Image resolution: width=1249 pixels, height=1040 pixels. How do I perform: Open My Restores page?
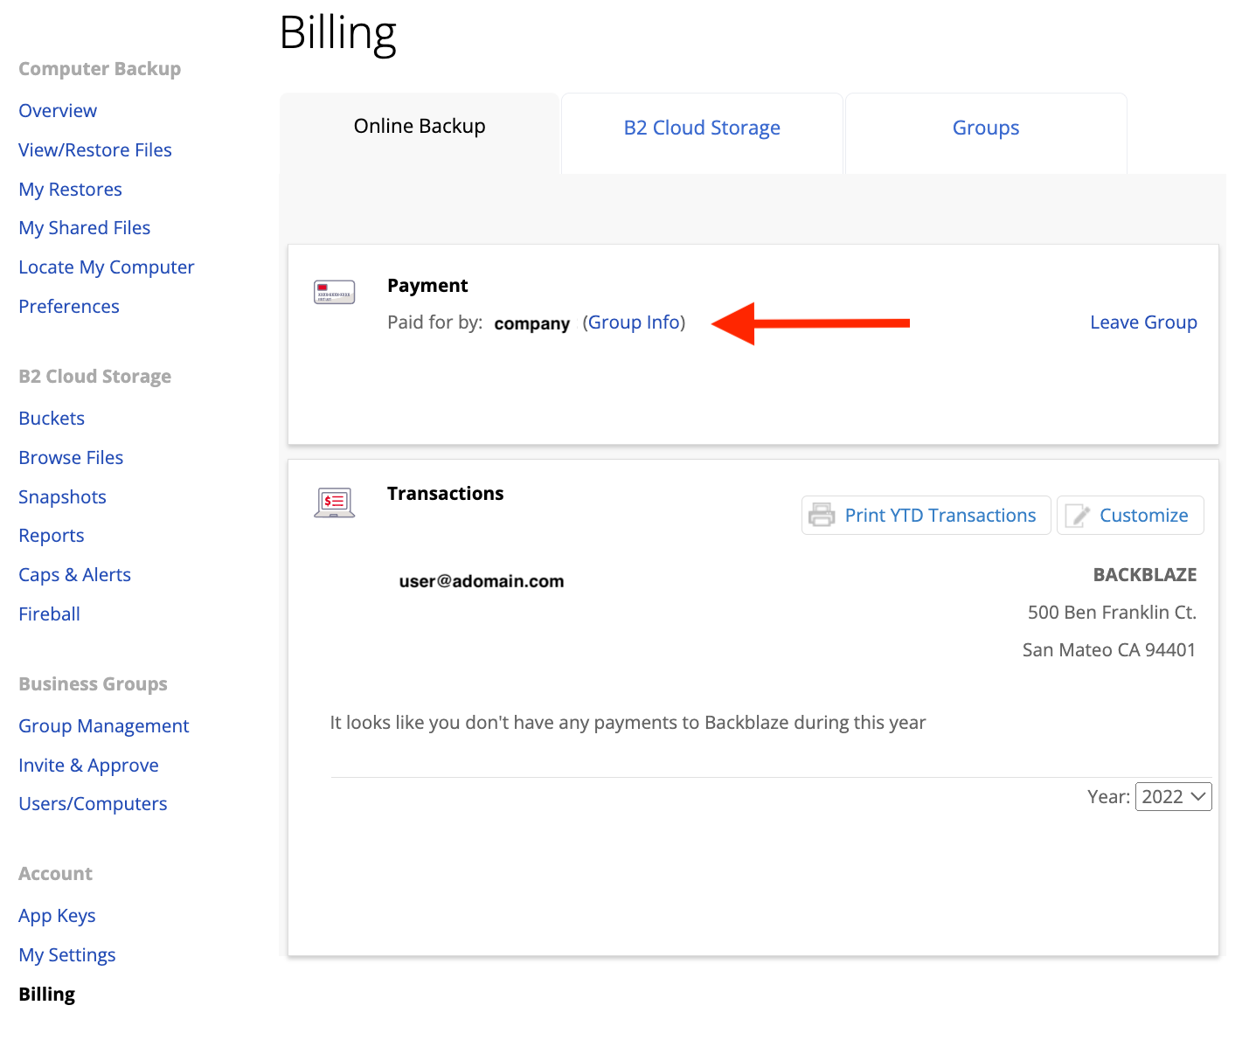[x=70, y=190]
